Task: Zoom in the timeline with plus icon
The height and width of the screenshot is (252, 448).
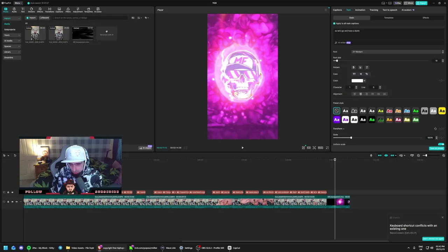Action: point(443,155)
